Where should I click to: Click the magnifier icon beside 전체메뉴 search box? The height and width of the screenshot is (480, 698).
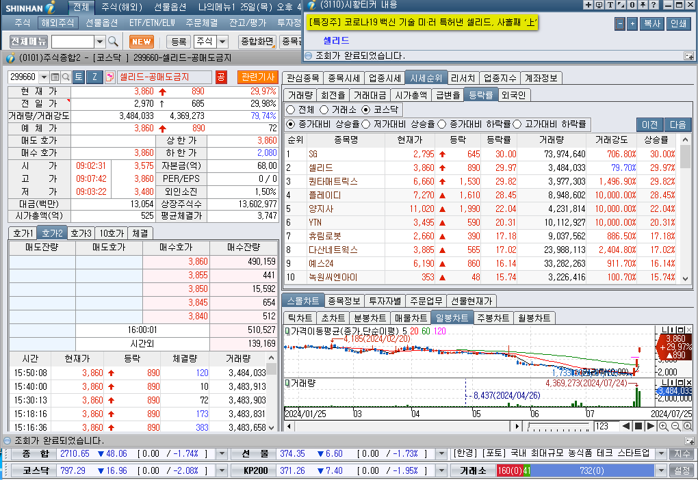click(113, 42)
